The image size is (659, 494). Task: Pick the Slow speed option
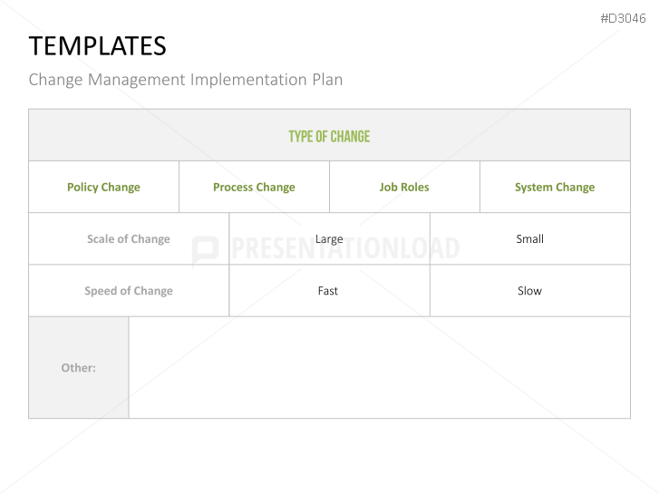(530, 291)
